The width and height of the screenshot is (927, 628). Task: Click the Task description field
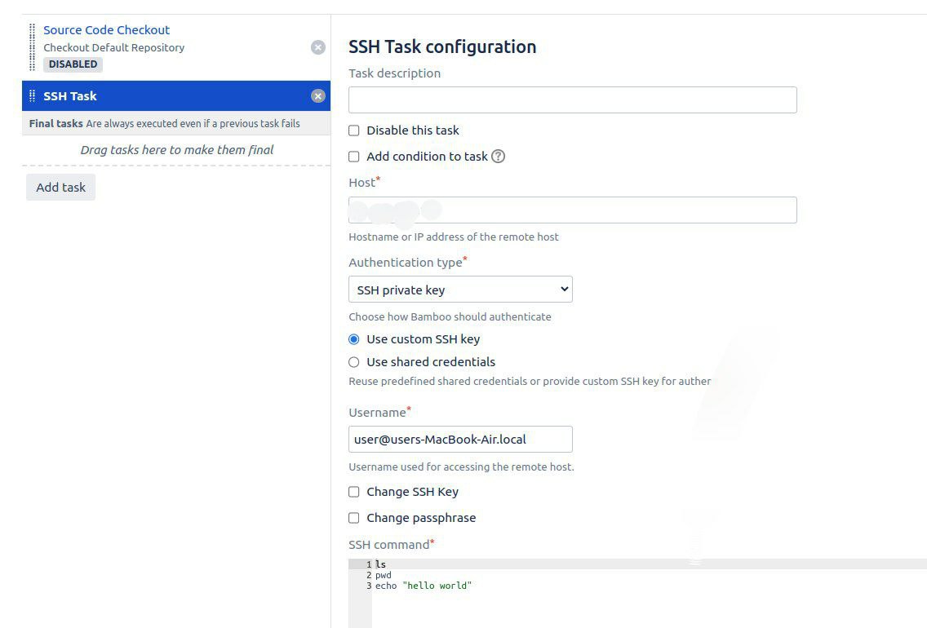tap(571, 100)
